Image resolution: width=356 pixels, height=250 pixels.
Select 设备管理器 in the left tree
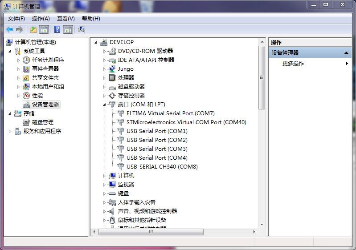[x=45, y=105]
